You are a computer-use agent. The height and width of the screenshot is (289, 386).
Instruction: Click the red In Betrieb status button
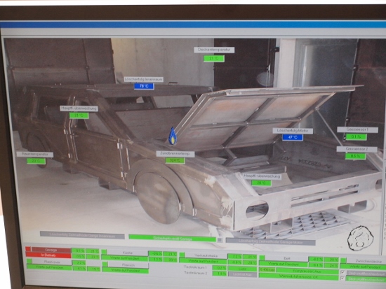(x=48, y=255)
